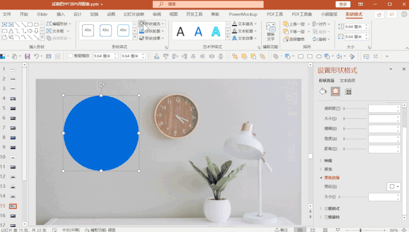The height and width of the screenshot is (232, 409).
Task: Close the Format Shape pane
Action: pyautogui.click(x=404, y=69)
